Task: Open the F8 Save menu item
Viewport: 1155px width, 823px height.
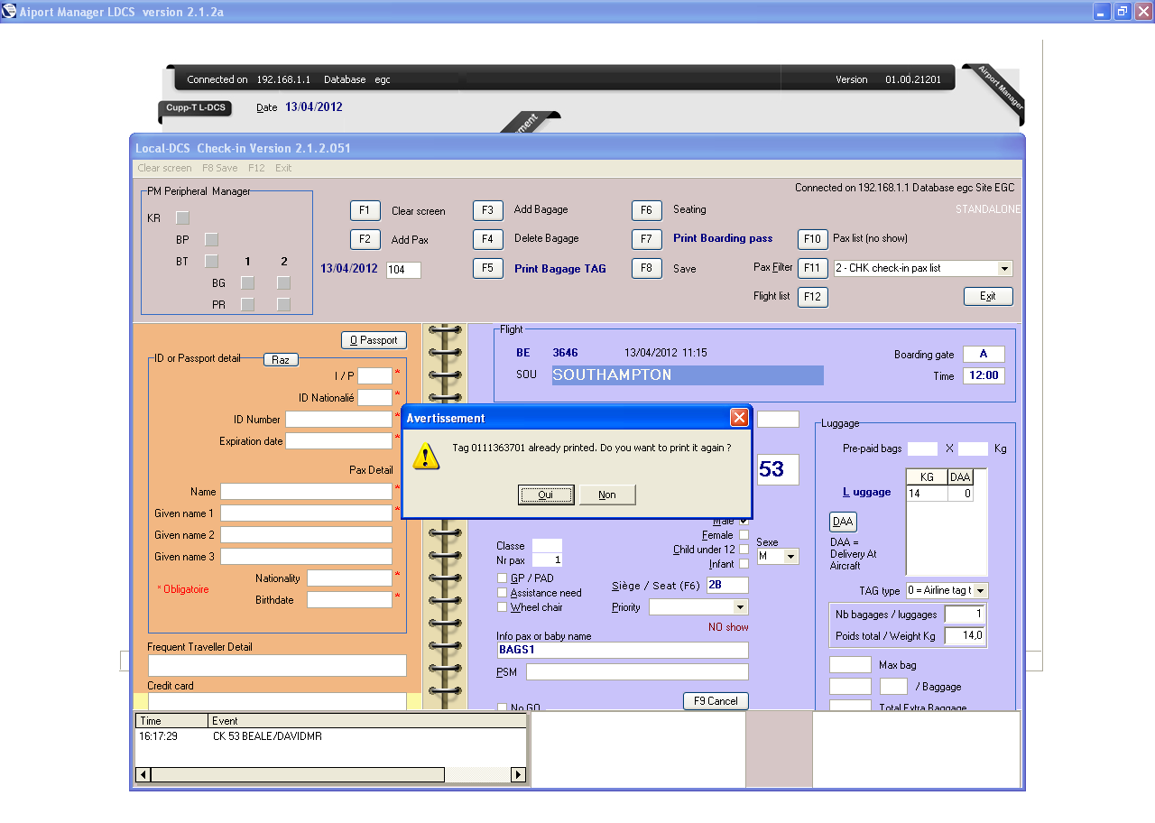Action: click(219, 168)
